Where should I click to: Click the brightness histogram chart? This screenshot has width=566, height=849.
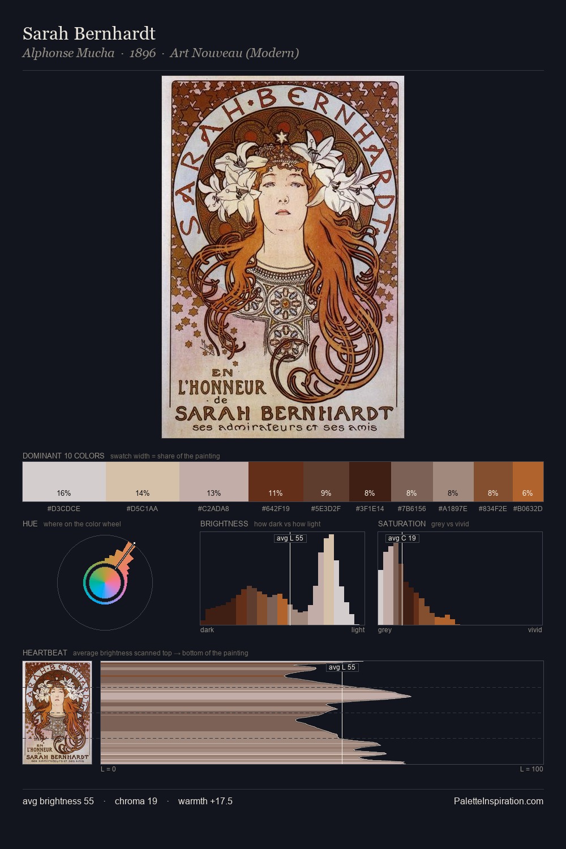tap(282, 578)
